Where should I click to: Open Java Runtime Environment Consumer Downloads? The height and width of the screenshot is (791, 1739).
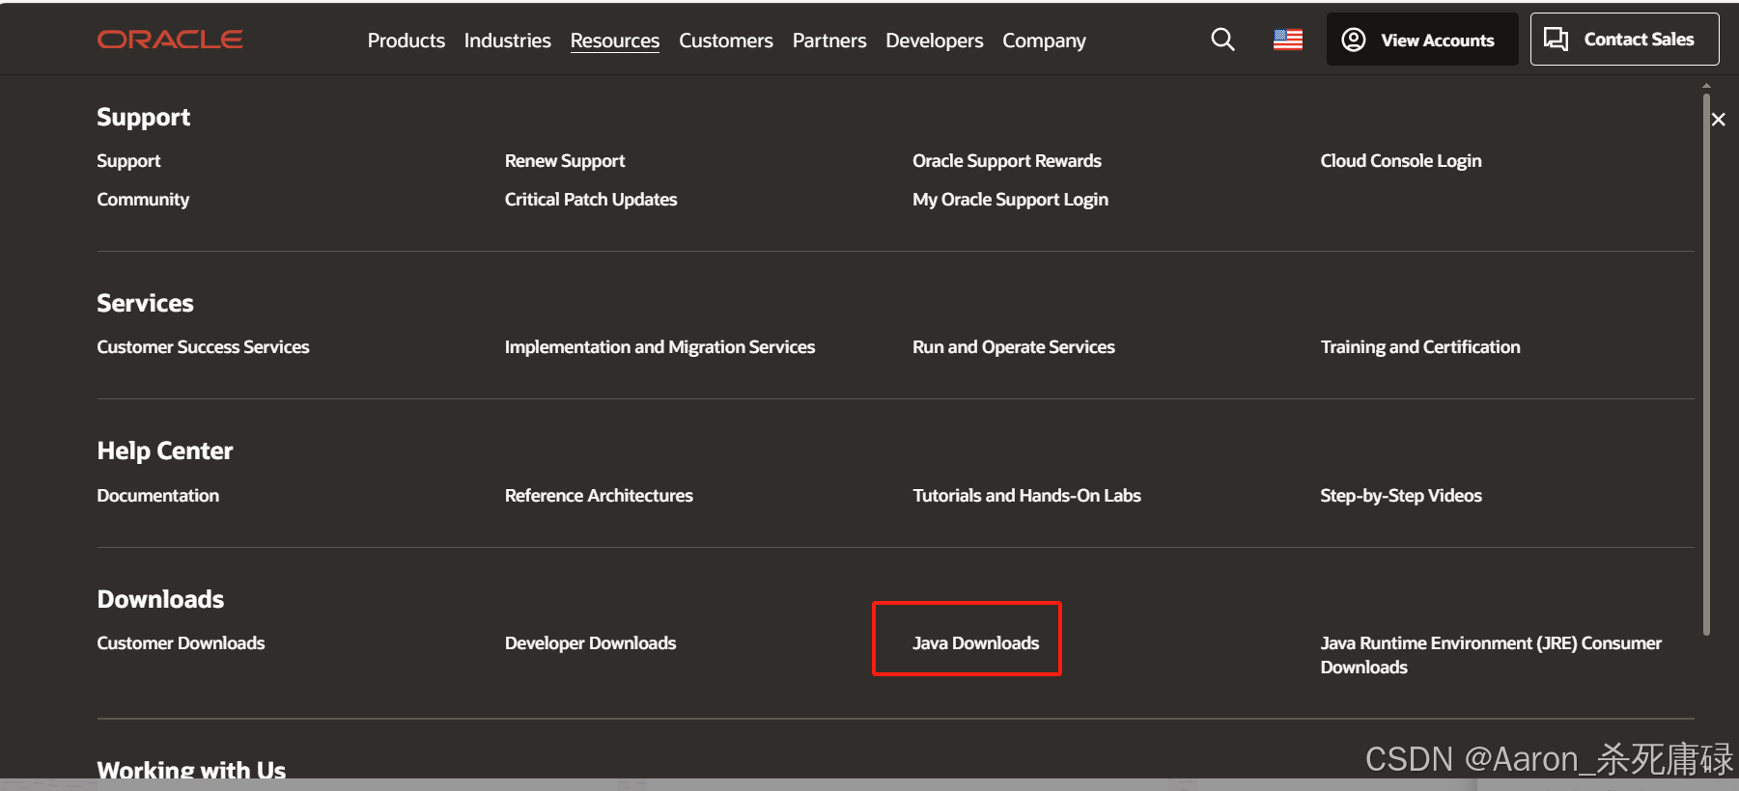[1491, 655]
